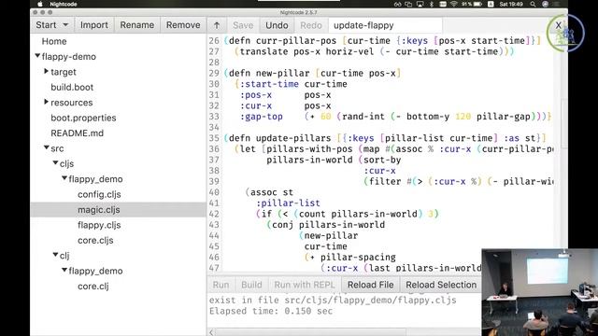Image resolution: width=598 pixels, height=336 pixels.
Task: Collapse the clj folder
Action: 55,255
